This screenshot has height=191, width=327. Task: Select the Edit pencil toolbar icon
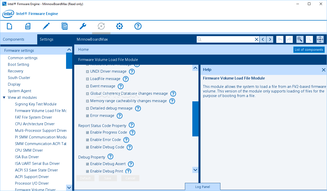46,26
